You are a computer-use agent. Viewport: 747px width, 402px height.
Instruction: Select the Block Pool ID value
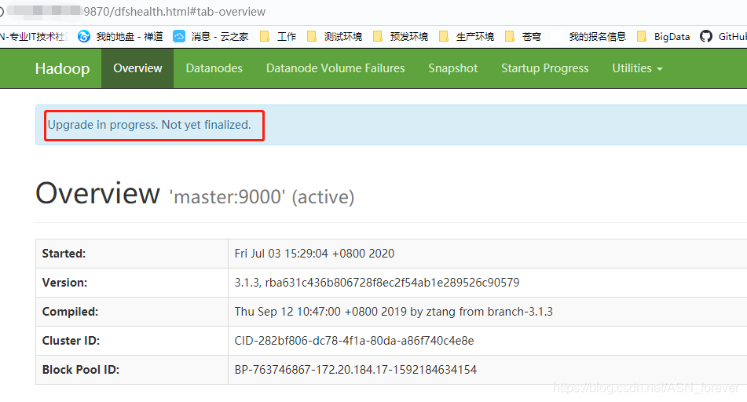(x=355, y=370)
